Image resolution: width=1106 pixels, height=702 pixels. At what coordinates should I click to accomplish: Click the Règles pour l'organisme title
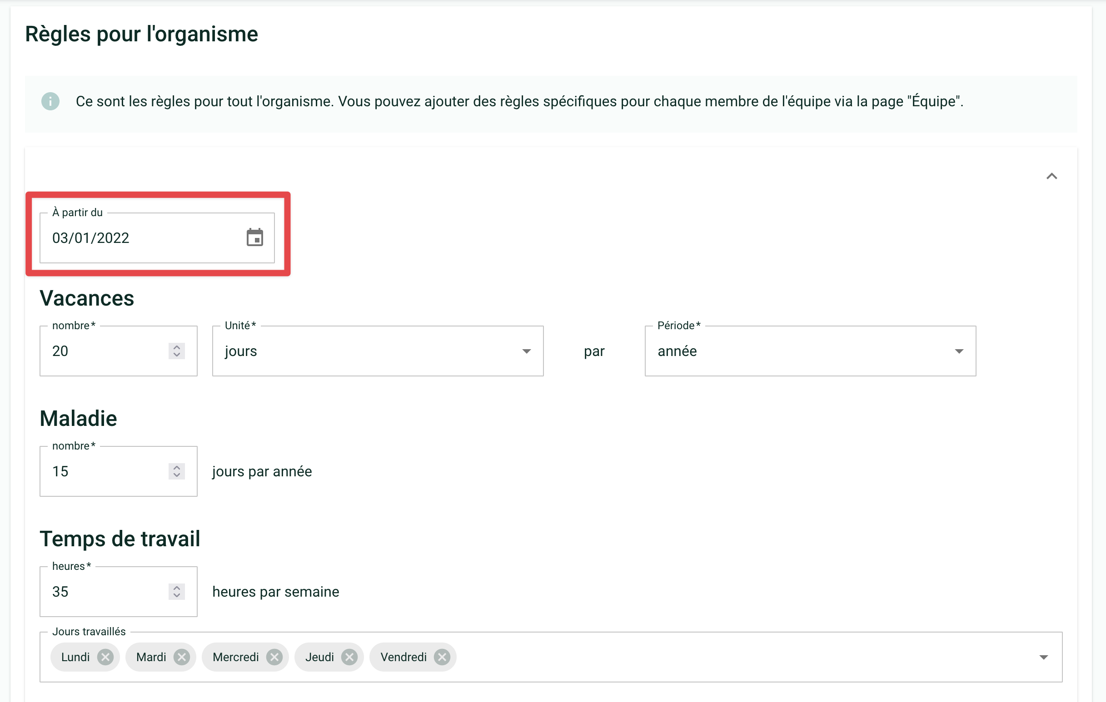pyautogui.click(x=141, y=34)
